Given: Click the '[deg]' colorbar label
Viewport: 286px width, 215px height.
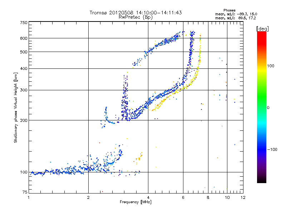Looking at the screenshot, I should (262, 29).
